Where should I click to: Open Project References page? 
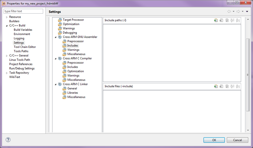[x=21, y=64]
